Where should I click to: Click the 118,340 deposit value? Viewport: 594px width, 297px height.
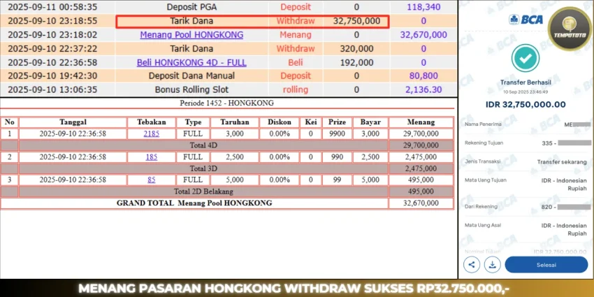point(423,7)
